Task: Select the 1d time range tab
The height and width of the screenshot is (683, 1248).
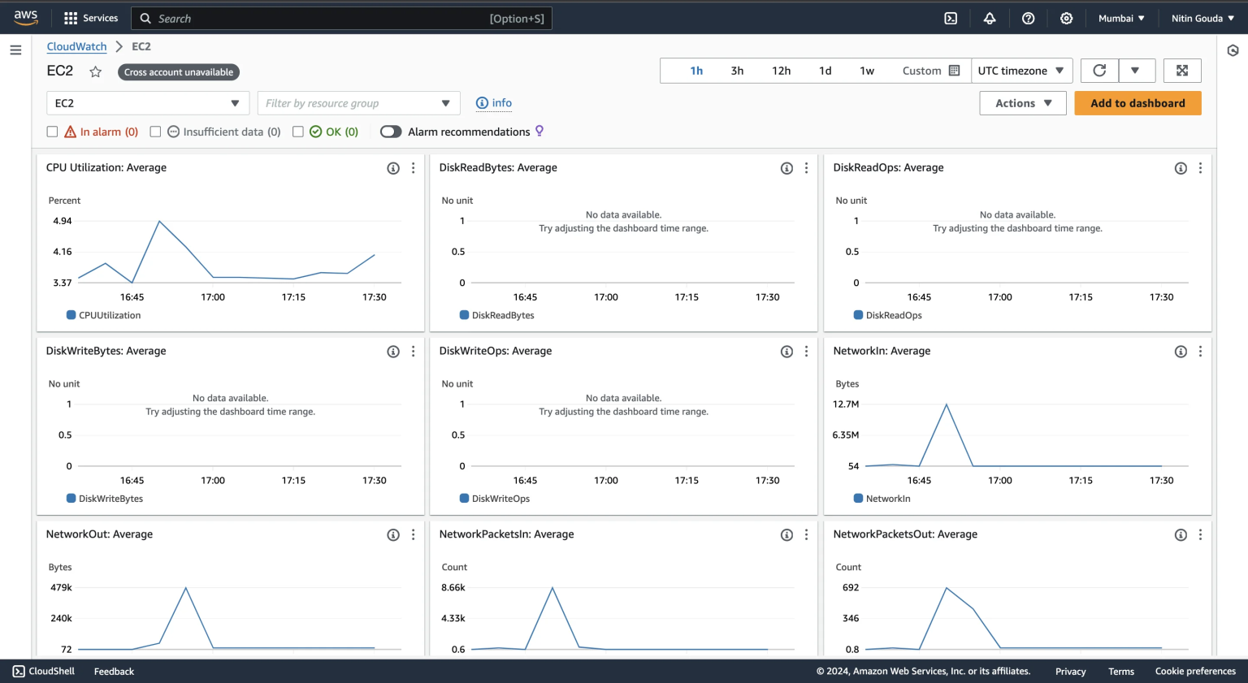Action: click(x=825, y=71)
